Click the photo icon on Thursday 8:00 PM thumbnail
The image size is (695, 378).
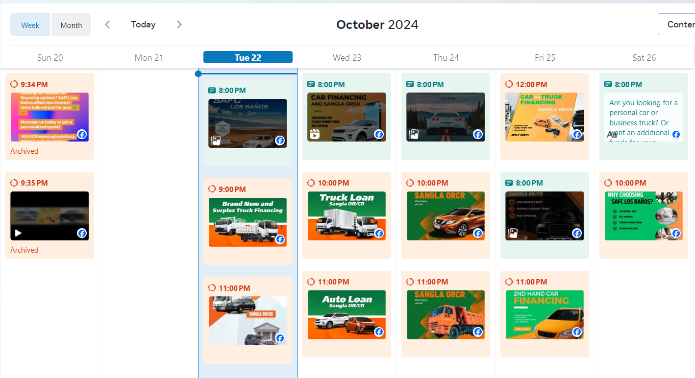(414, 134)
